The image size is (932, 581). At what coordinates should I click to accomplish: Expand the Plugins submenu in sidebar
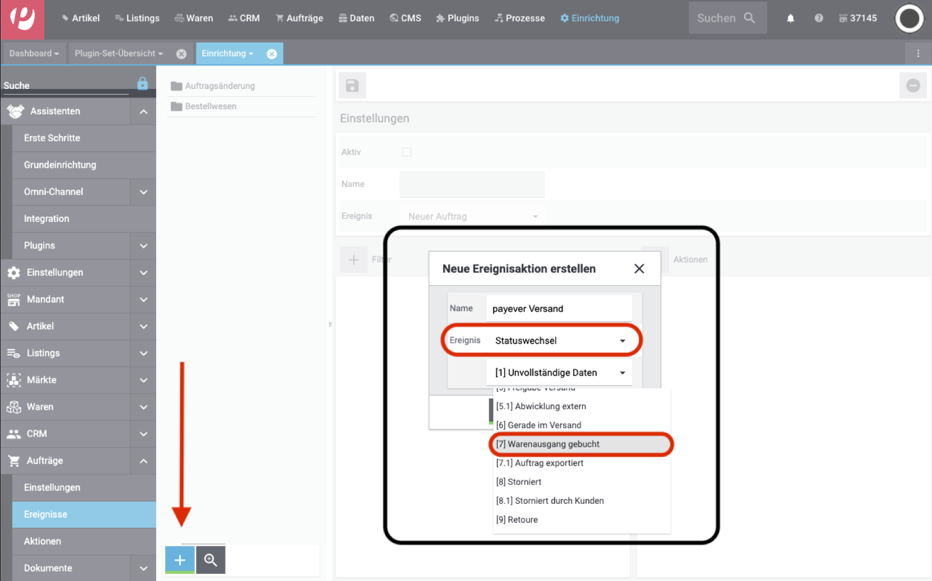pyautogui.click(x=144, y=246)
